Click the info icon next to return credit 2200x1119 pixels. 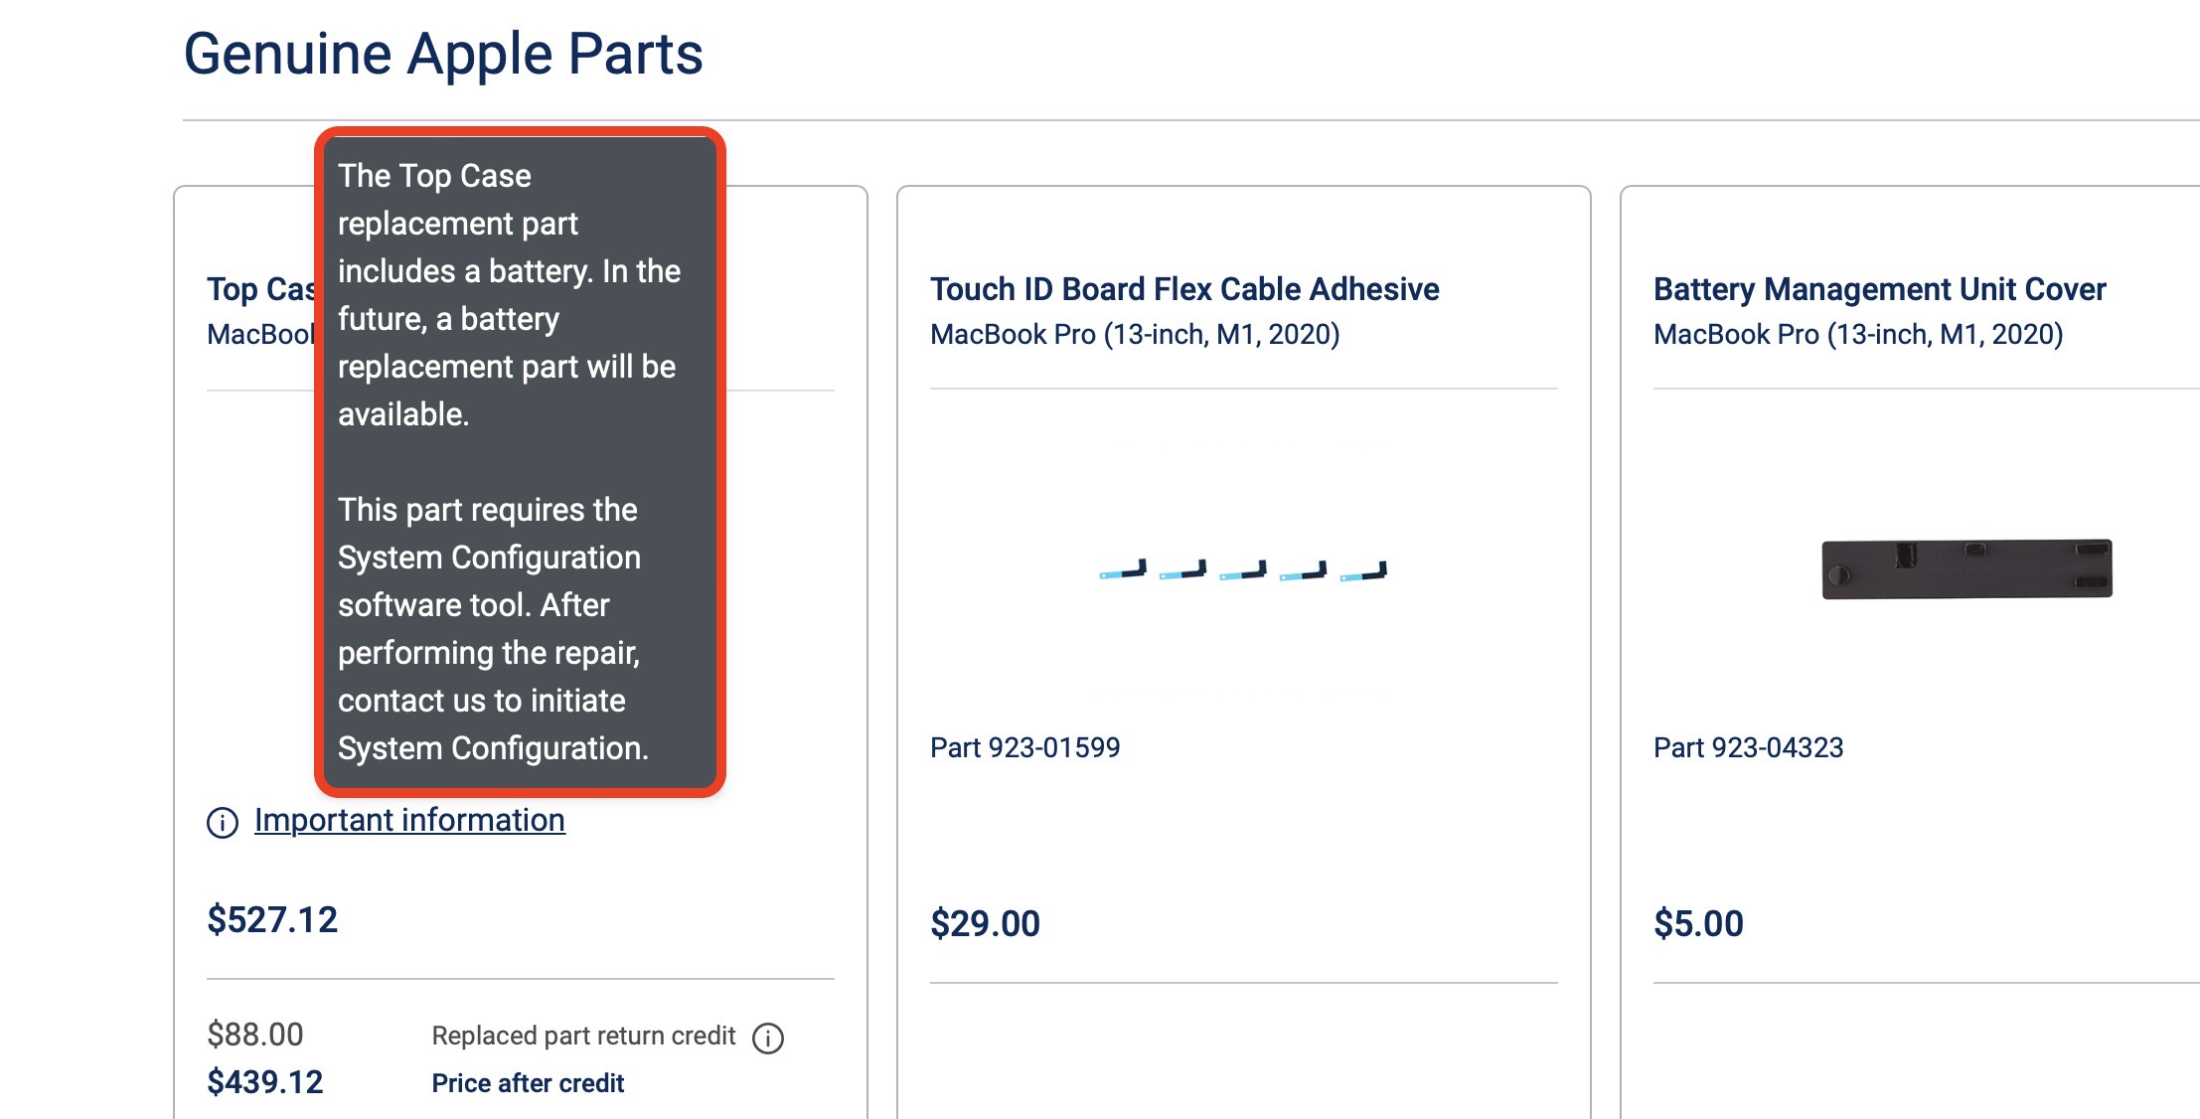point(768,1039)
